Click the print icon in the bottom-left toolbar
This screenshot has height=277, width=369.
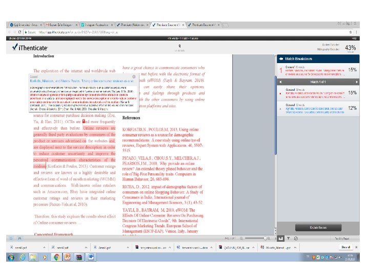pyautogui.click(x=19, y=239)
